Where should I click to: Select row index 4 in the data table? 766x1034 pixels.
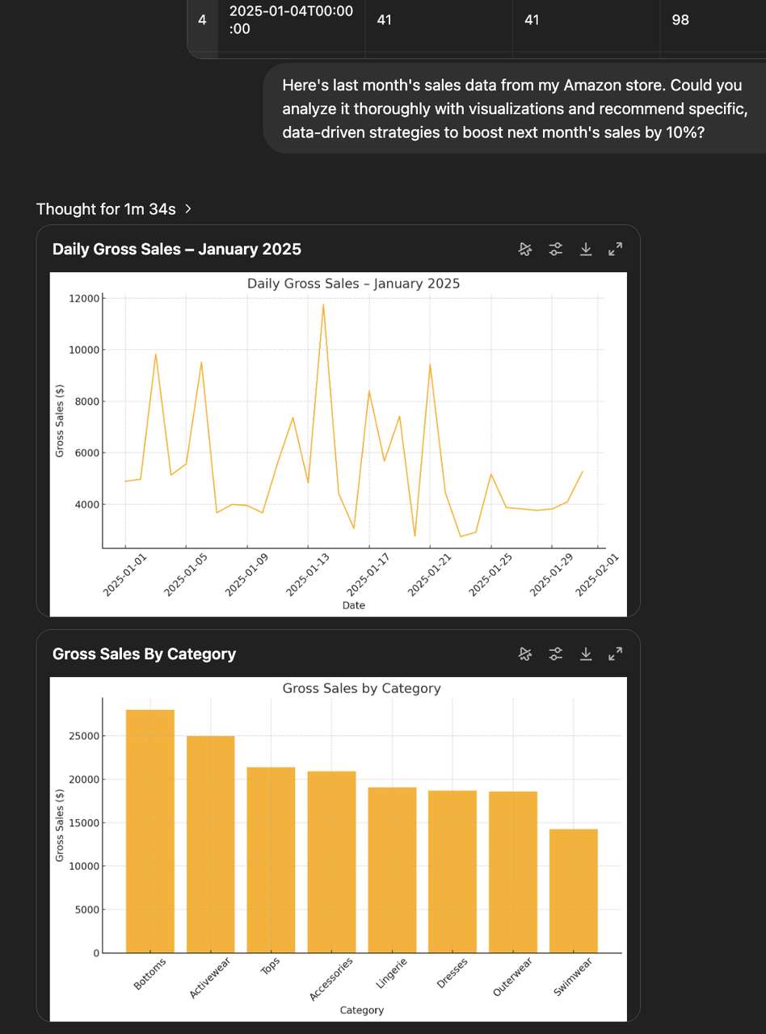(x=202, y=20)
